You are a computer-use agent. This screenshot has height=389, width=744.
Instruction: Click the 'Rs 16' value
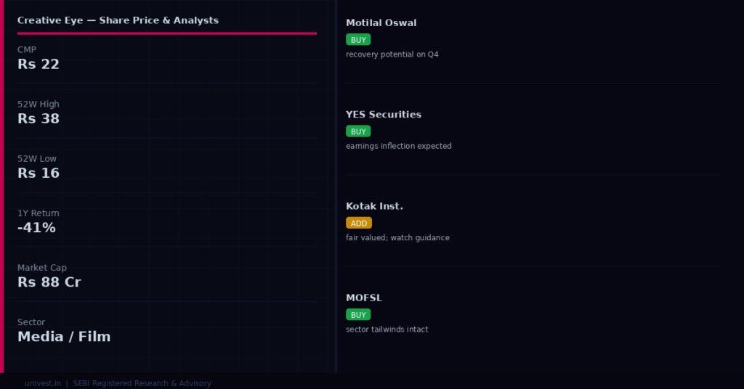(x=39, y=173)
